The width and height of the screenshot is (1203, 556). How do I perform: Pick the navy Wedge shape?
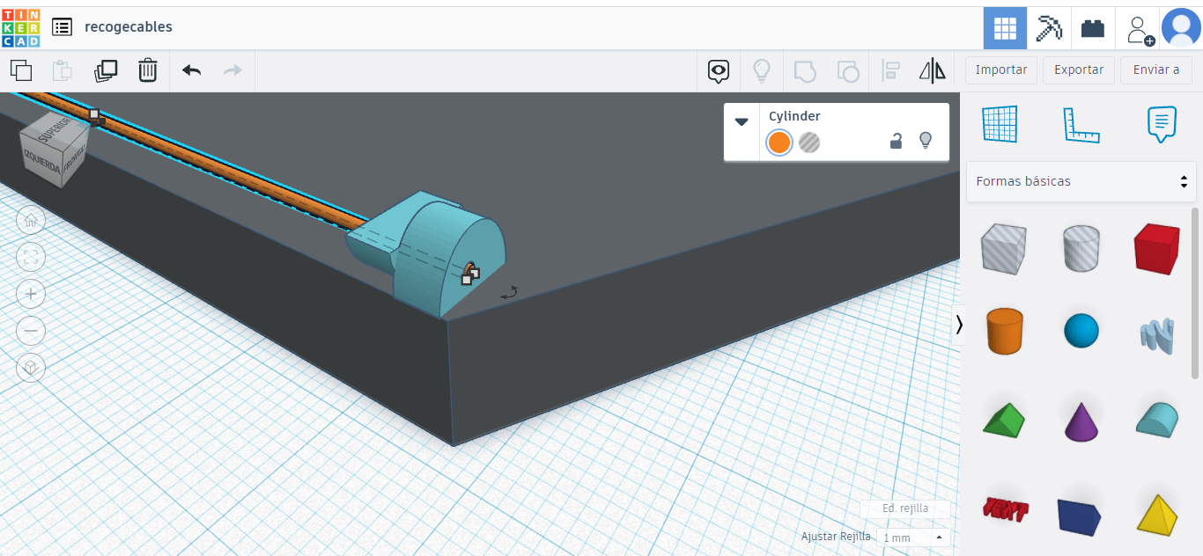pos(1080,516)
